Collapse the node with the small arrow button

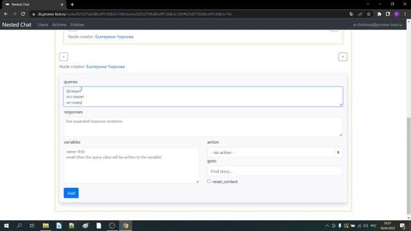pyautogui.click(x=64, y=57)
